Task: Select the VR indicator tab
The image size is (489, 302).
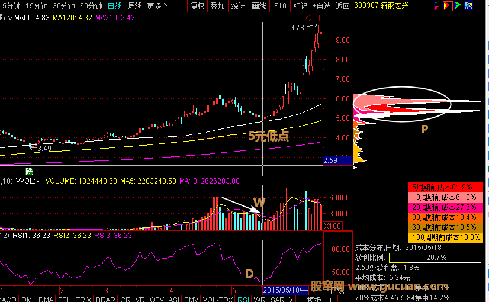Action: 140,299
